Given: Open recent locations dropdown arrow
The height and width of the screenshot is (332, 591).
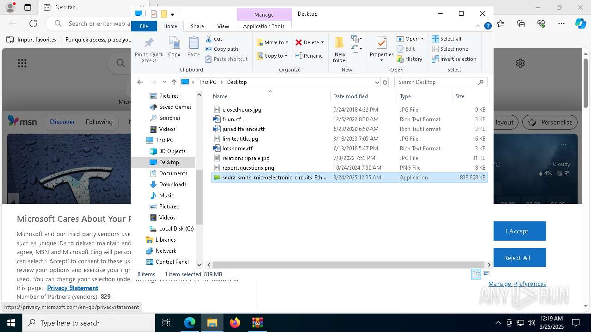Looking at the screenshot, I should pos(164,82).
